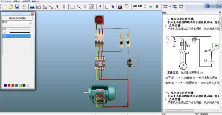Image resolution: width=222 pixels, height=115 pixels.
Task: Pick the red wire color swatch
Action: coord(9,85)
